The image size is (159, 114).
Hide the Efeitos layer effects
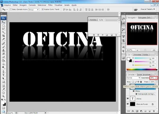[x=134, y=91]
